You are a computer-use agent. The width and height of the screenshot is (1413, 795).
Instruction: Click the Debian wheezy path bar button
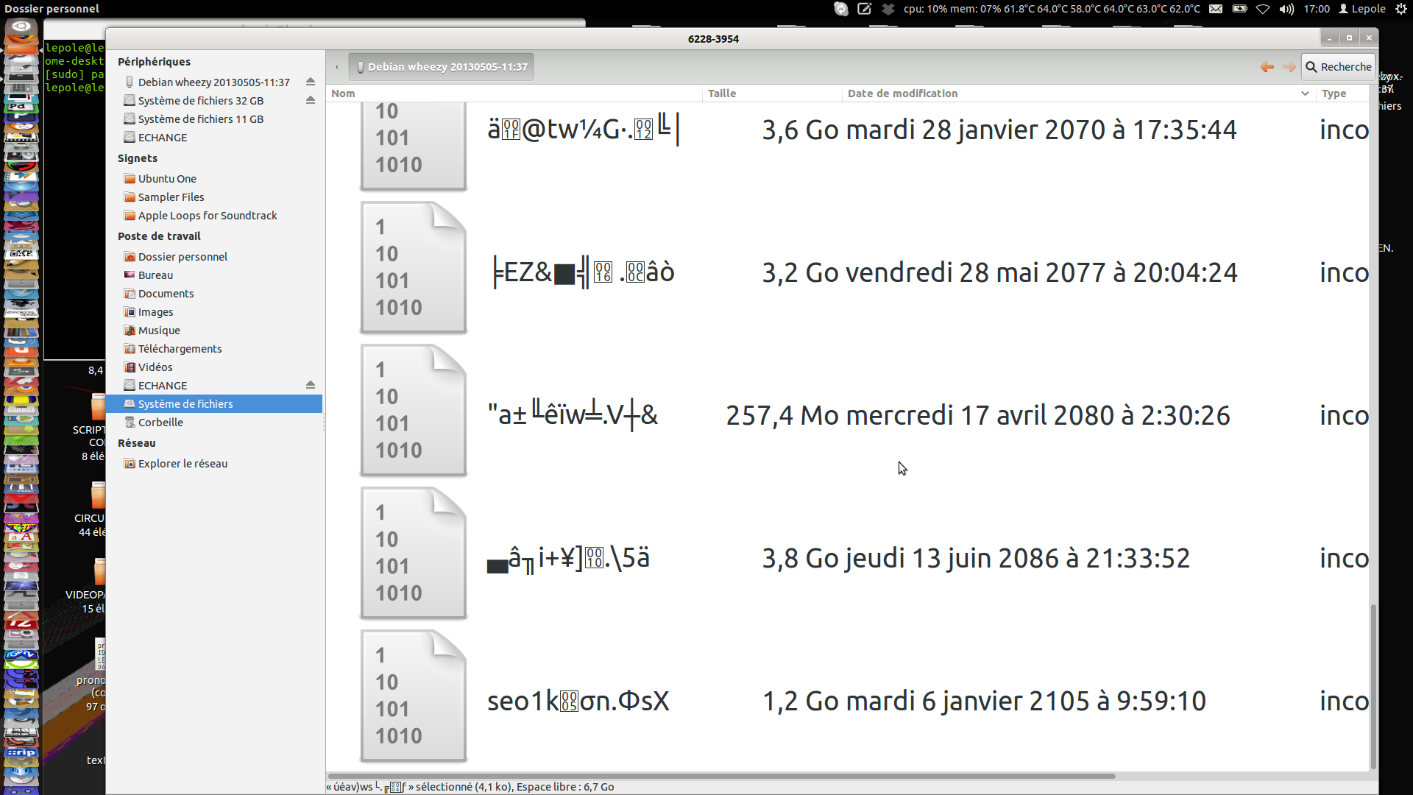click(442, 67)
